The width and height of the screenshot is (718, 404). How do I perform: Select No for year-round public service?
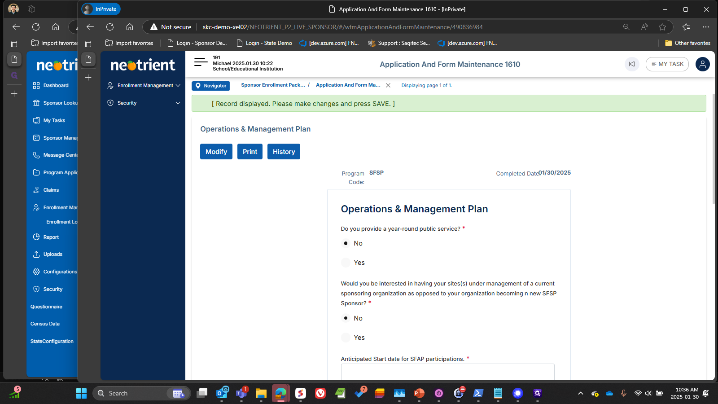click(346, 243)
